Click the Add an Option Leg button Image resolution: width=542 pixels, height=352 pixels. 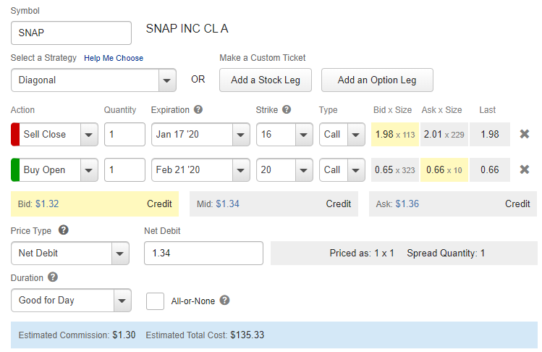(377, 80)
